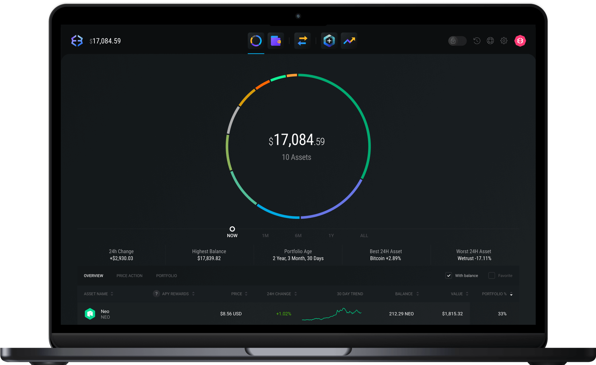The image size is (596, 365).
Task: Click Neo balance 212.29 NEO
Action: [x=401, y=314]
